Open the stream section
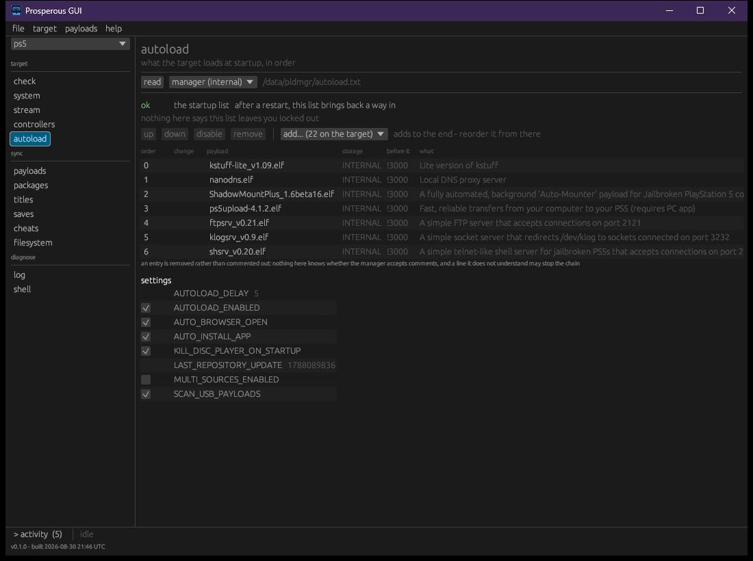The width and height of the screenshot is (753, 561). tap(27, 110)
